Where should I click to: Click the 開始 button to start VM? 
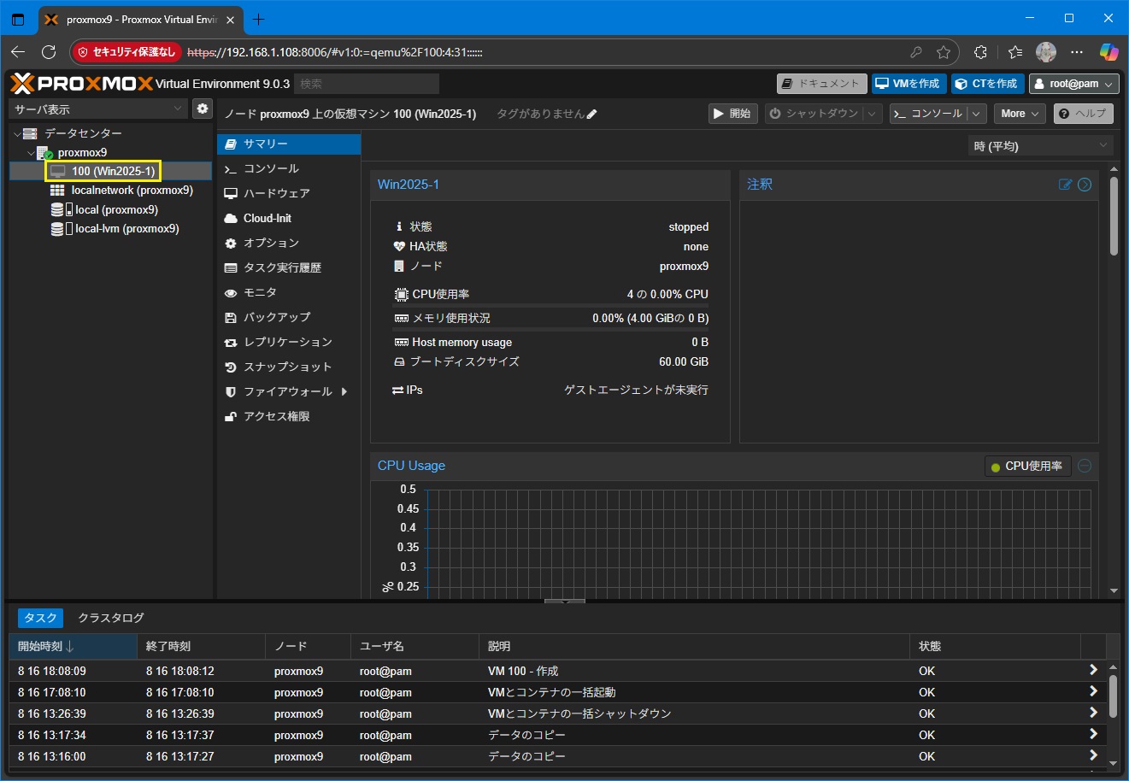[732, 114]
